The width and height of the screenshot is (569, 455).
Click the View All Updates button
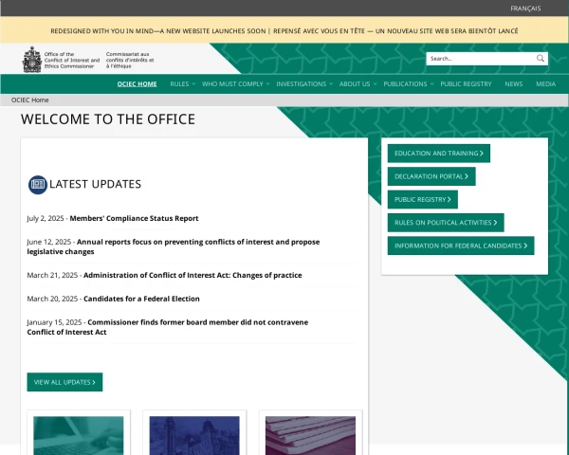(x=64, y=382)
